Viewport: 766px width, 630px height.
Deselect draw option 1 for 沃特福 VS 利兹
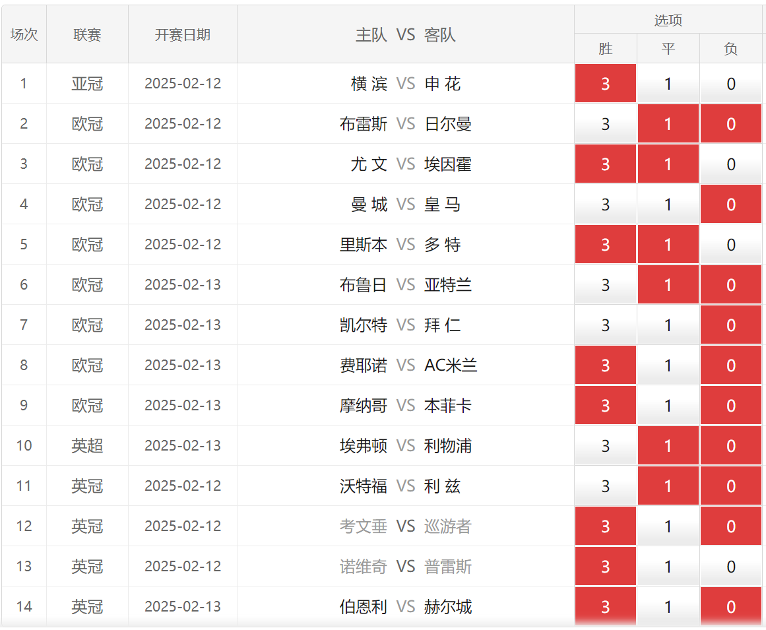click(668, 486)
